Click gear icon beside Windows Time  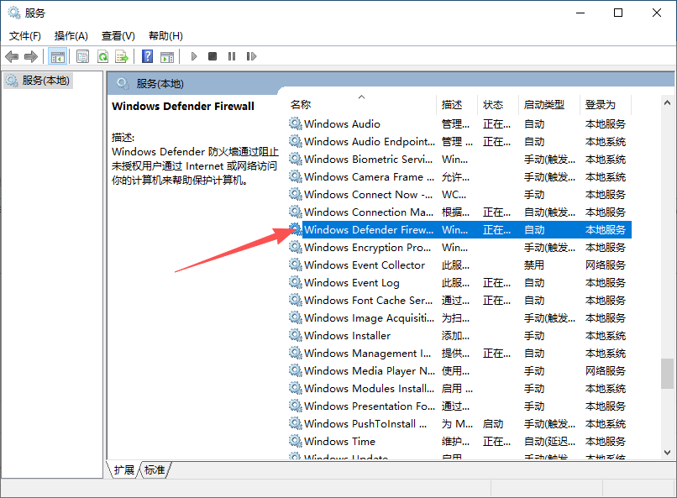click(296, 441)
